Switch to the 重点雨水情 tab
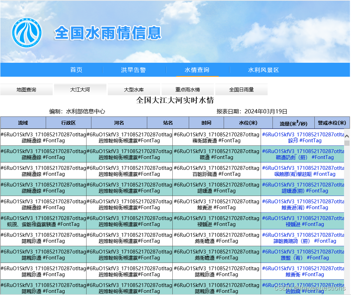This screenshot has height=295, width=351. [188, 90]
